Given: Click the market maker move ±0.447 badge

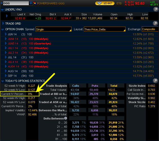Looking at the screenshot, I should click(x=104, y=3).
